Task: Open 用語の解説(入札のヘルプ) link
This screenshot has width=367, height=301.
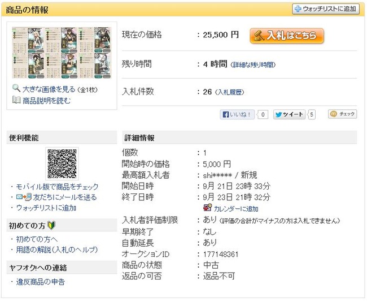Action: pos(57,250)
